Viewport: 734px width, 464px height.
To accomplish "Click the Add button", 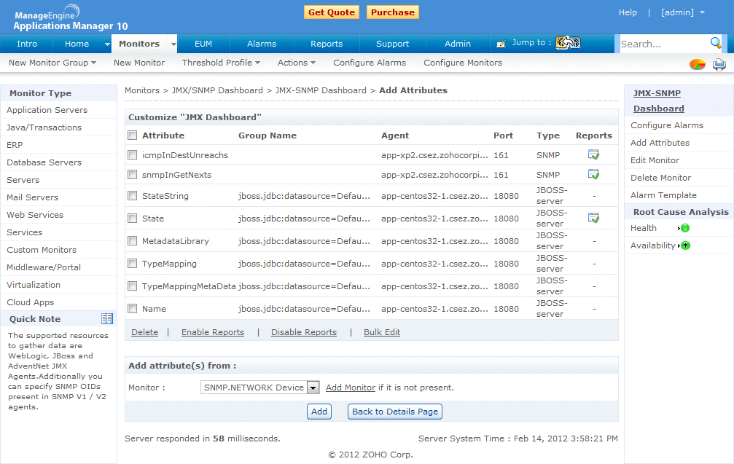I will (319, 412).
